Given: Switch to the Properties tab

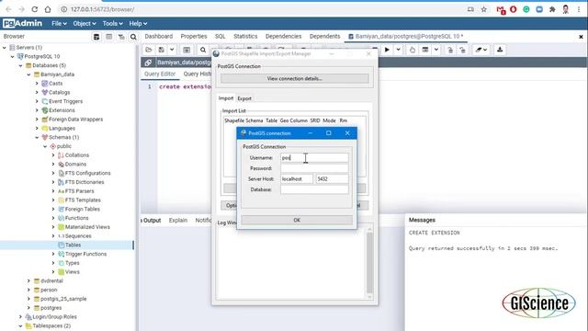Looking at the screenshot, I should [194, 37].
